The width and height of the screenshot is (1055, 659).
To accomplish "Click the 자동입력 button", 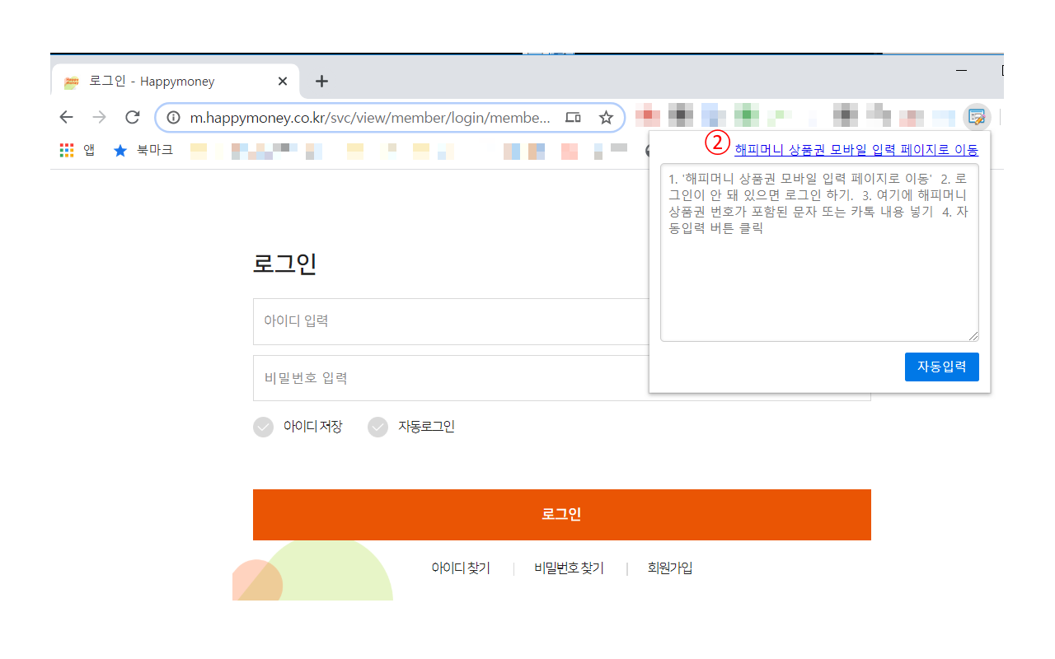I will click(x=942, y=367).
